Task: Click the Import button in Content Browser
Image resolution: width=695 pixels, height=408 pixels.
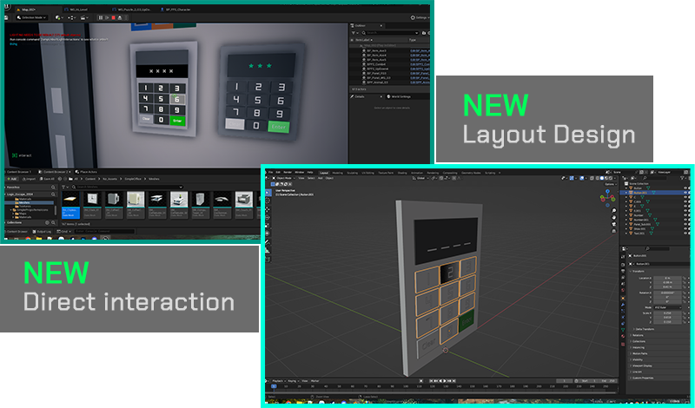Action: coord(30,179)
